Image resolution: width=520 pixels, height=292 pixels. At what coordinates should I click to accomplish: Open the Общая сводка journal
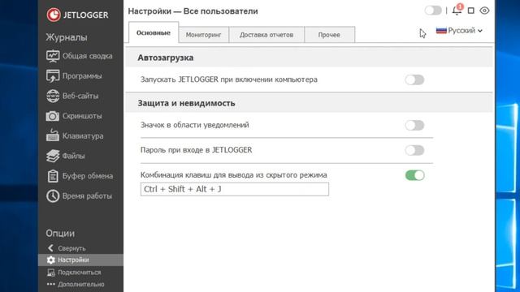tap(87, 56)
